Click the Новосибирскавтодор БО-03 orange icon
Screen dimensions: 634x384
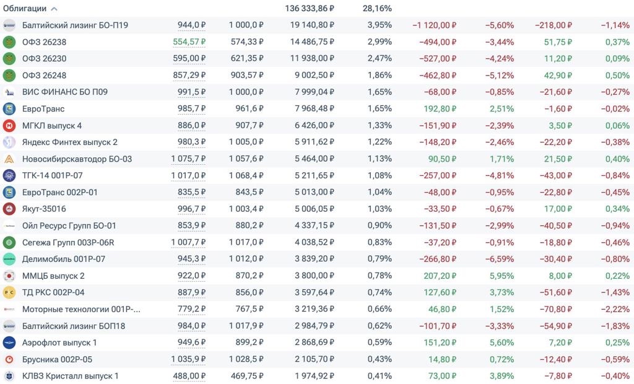click(x=9, y=159)
